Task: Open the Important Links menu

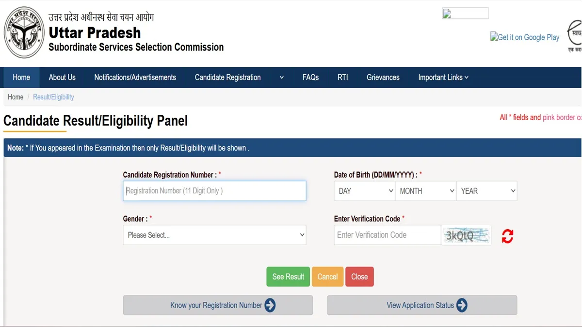Action: [x=443, y=78]
